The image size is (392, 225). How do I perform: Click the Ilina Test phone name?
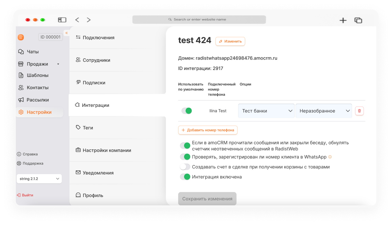pyautogui.click(x=218, y=111)
